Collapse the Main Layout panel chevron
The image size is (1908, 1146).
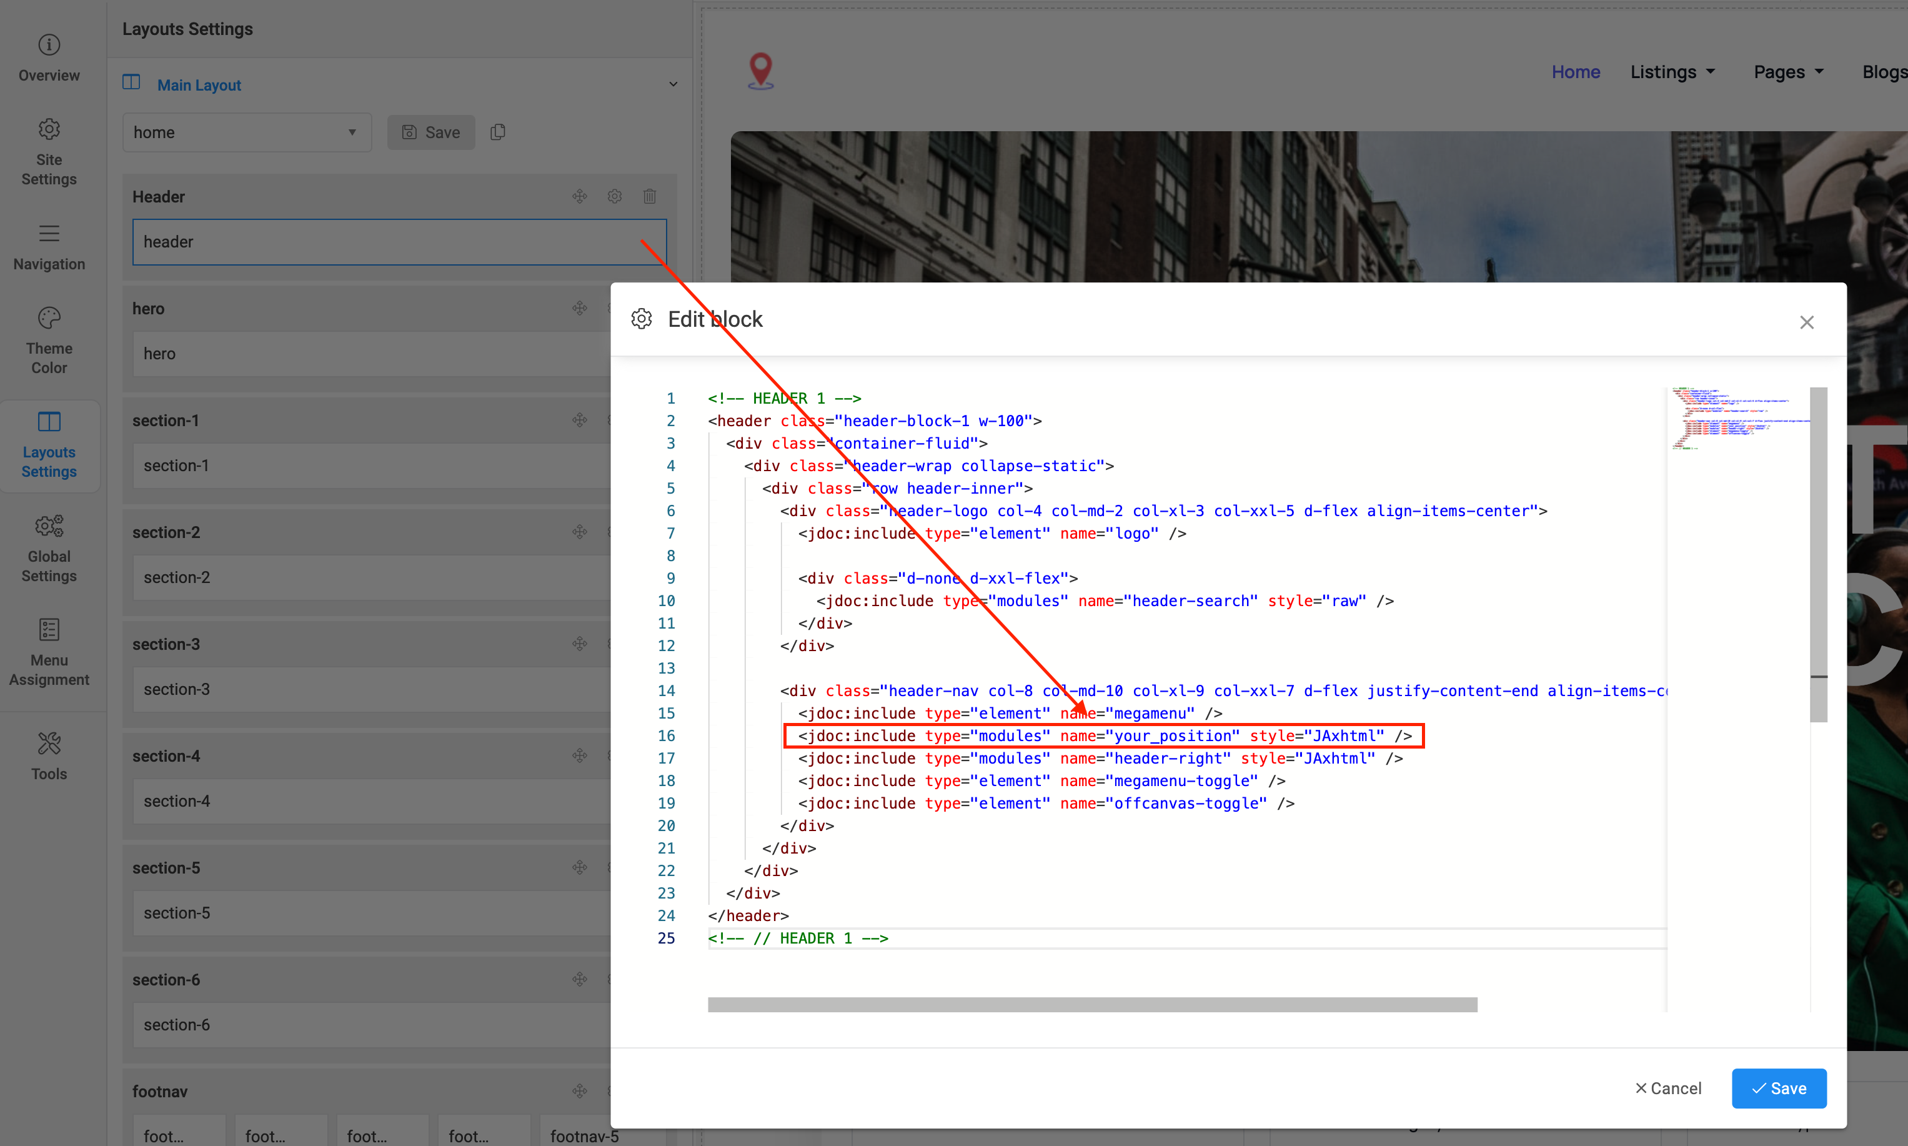tap(672, 84)
